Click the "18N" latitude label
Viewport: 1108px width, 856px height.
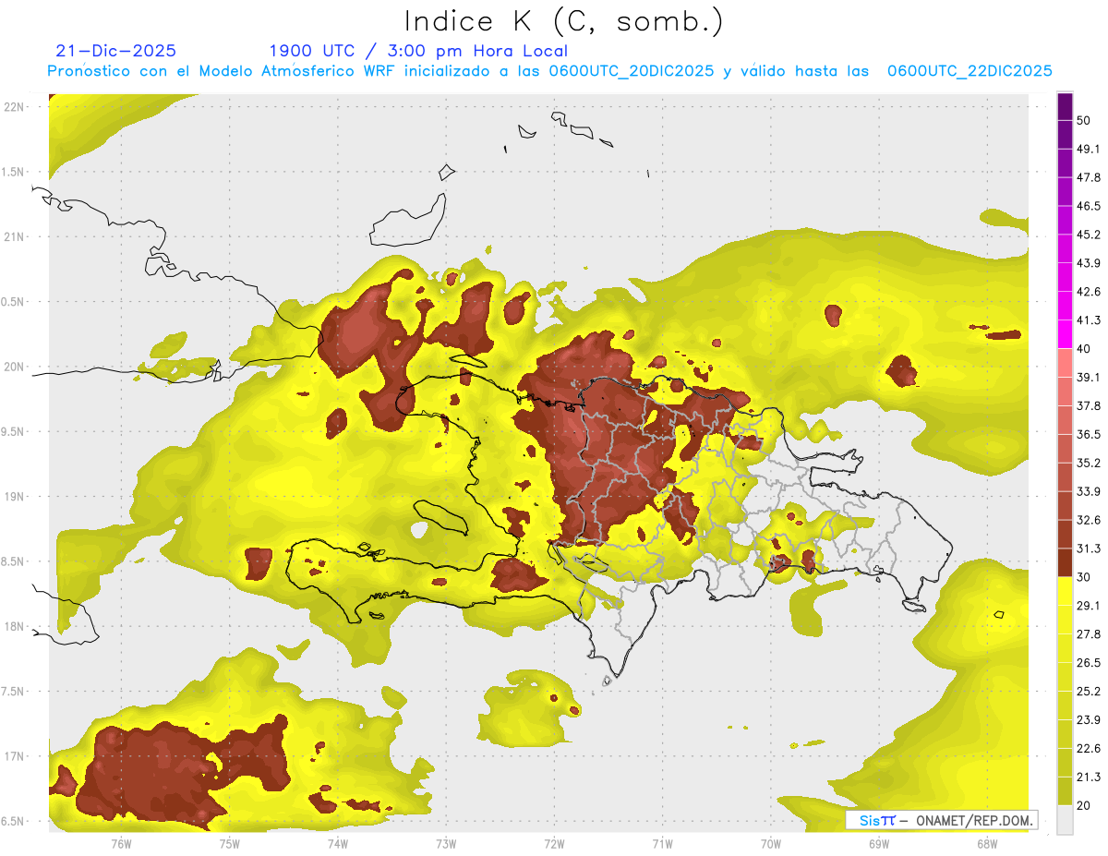coord(16,626)
